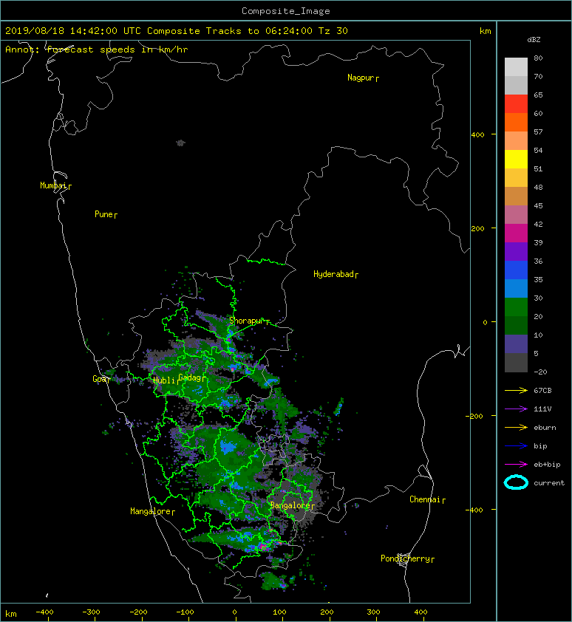This screenshot has width=572, height=622.
Task: Click the Pune city label
Action: [x=103, y=214]
